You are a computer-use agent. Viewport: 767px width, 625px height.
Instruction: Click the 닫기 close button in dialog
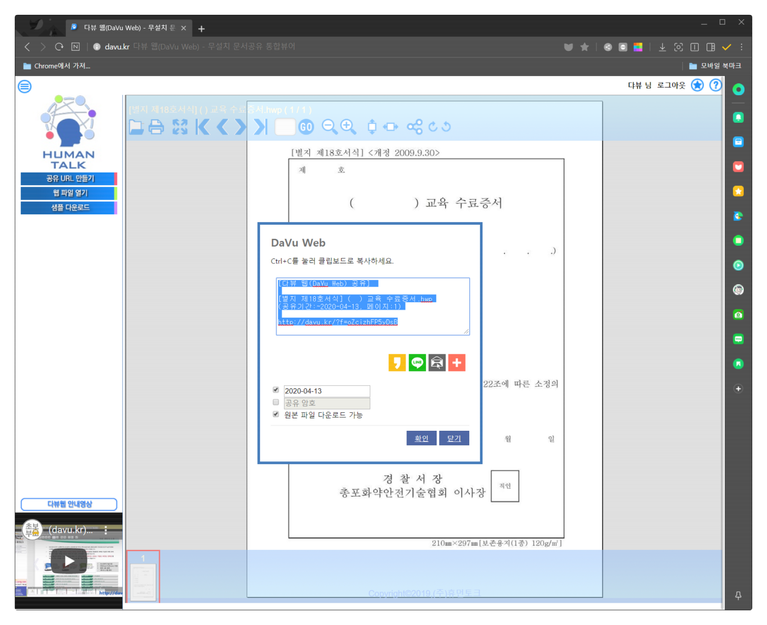coord(454,438)
